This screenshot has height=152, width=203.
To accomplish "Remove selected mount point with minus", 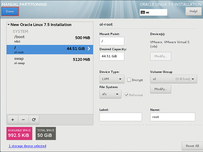I will tap(23, 120).
